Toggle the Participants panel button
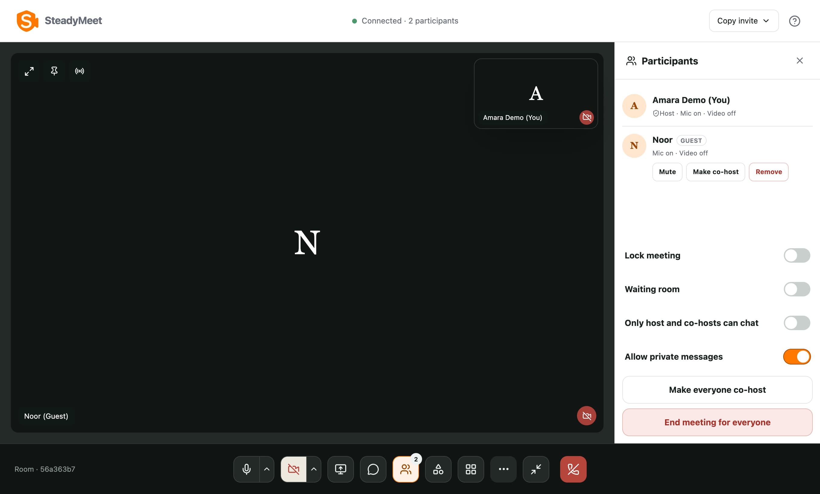Image resolution: width=820 pixels, height=494 pixels. coord(406,469)
